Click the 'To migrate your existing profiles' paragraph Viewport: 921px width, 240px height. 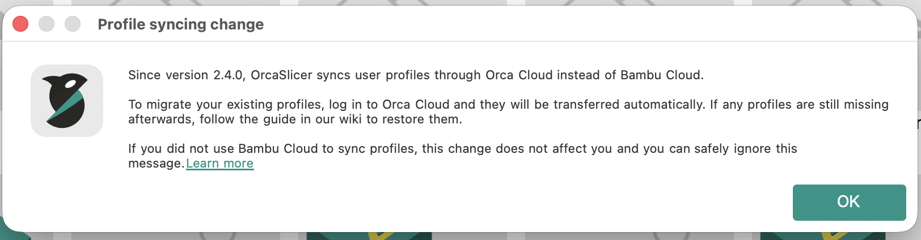pyautogui.click(x=508, y=112)
